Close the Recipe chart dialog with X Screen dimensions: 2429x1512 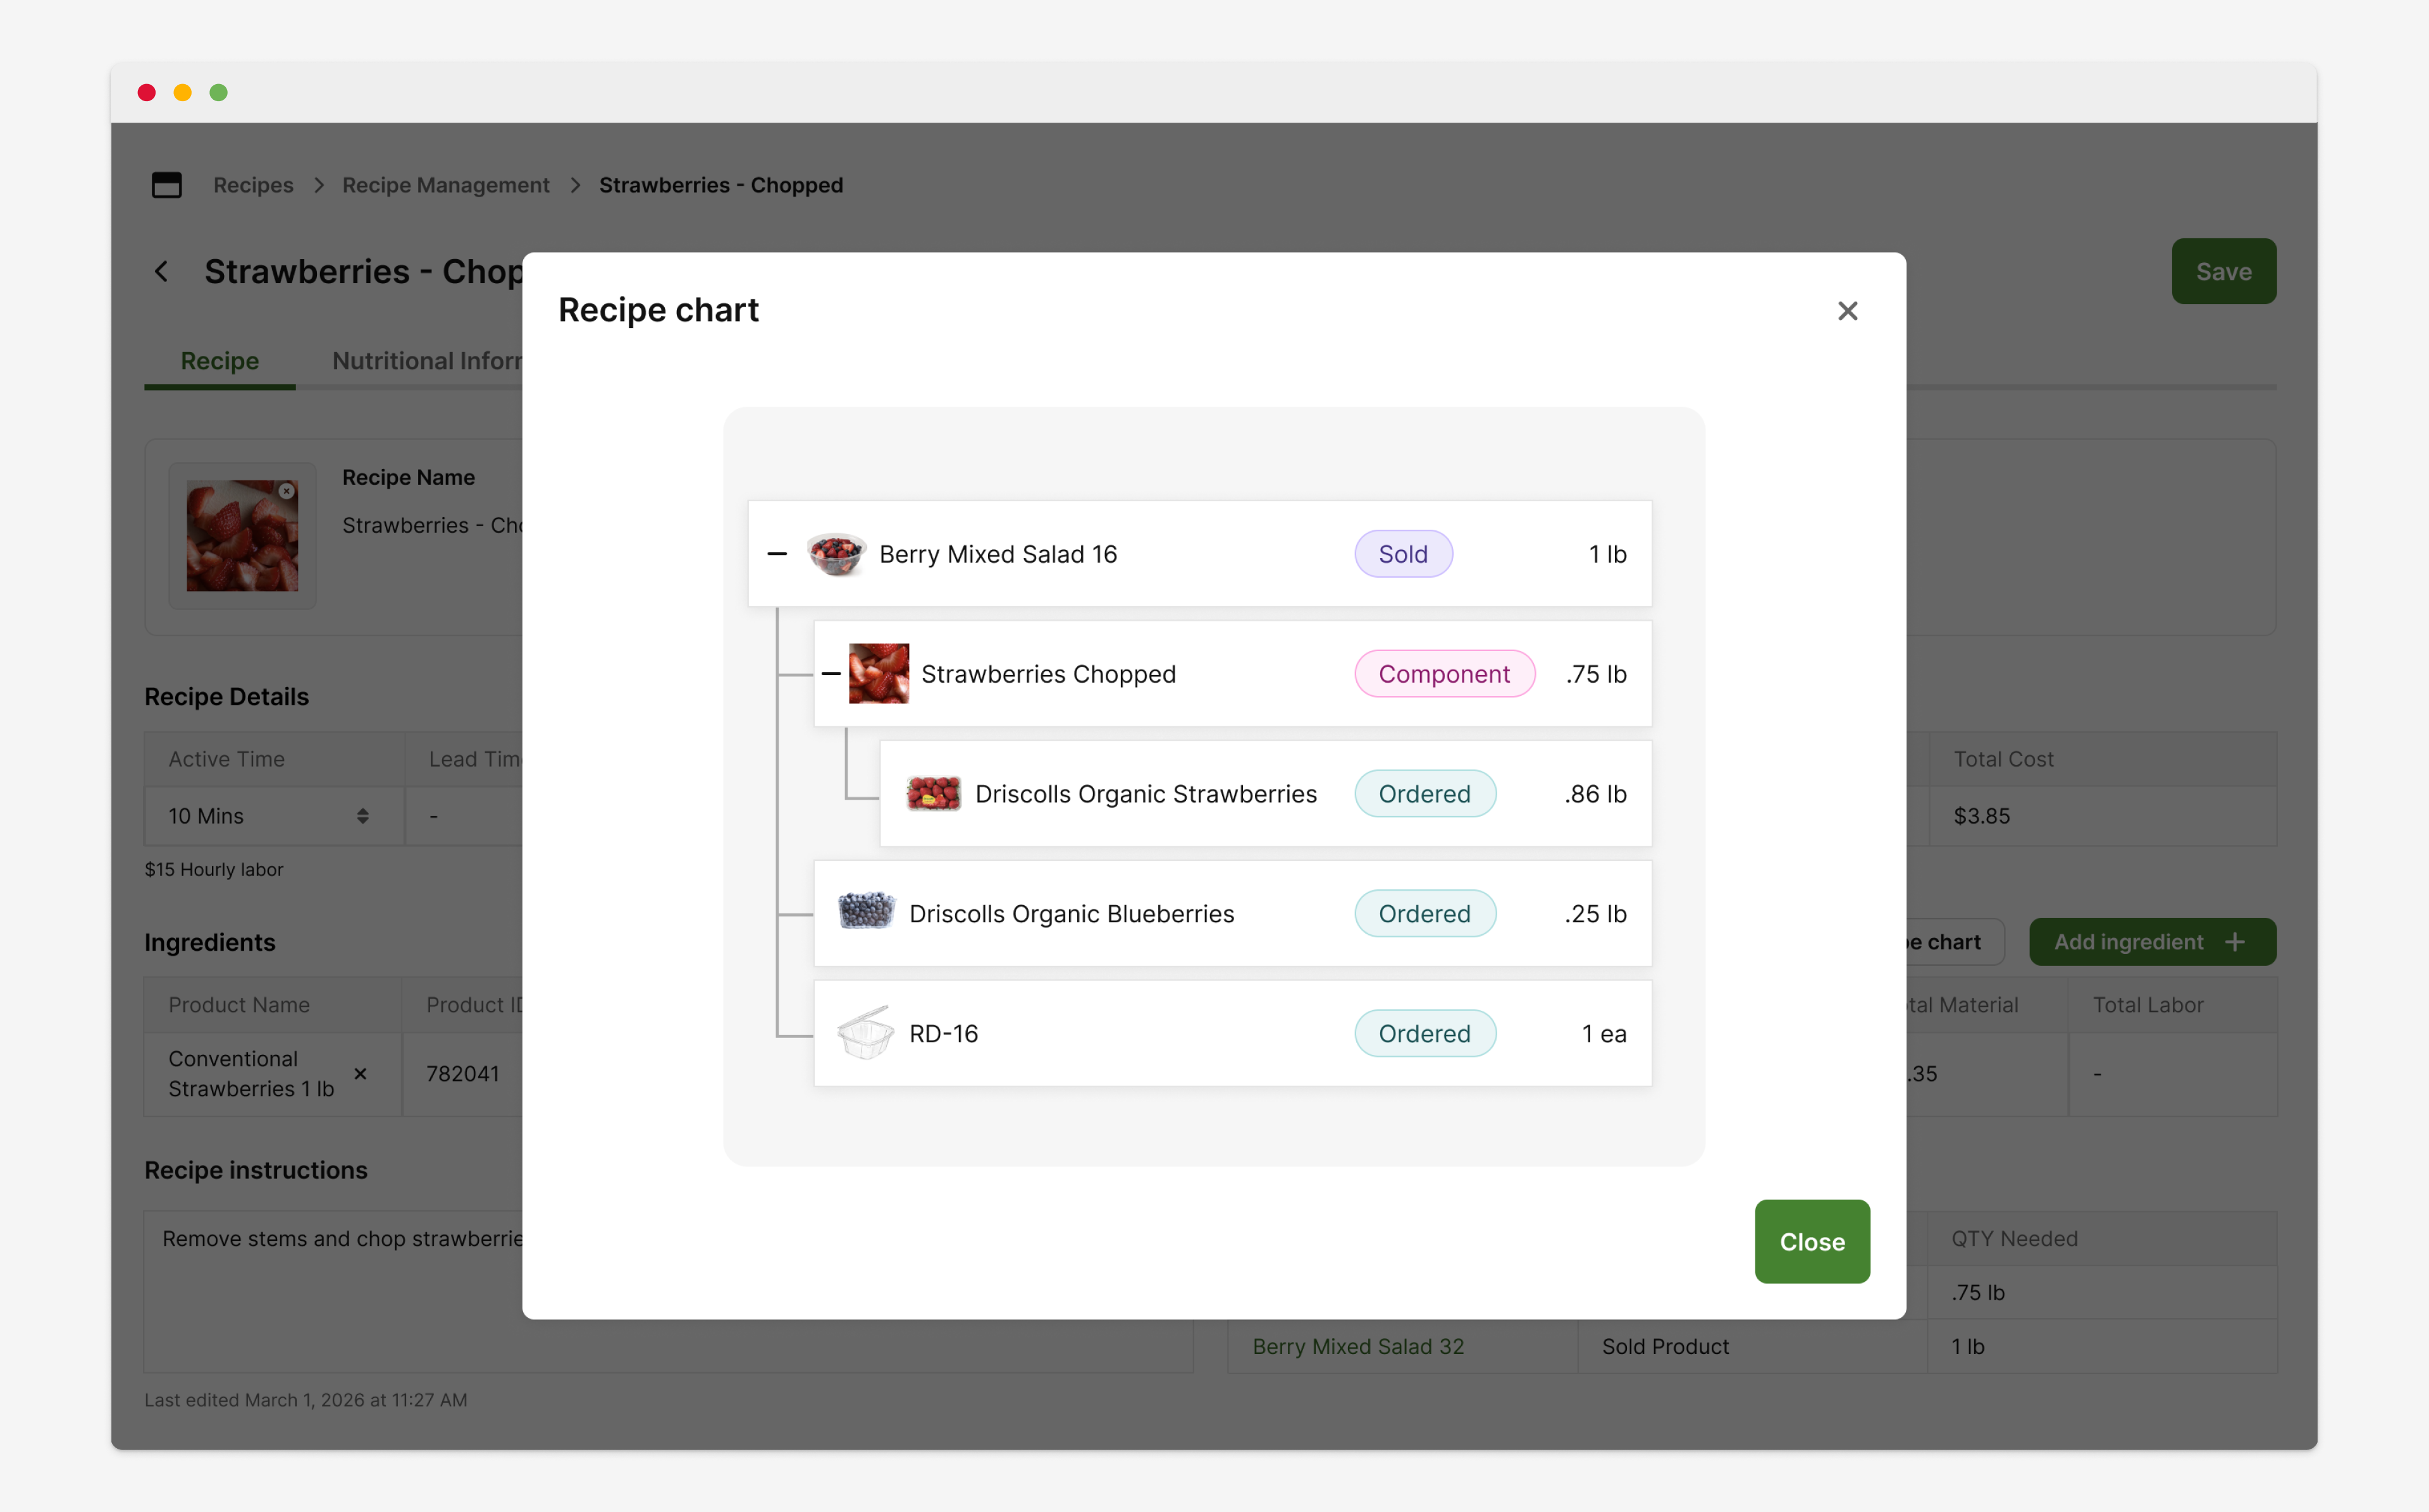tap(1847, 311)
